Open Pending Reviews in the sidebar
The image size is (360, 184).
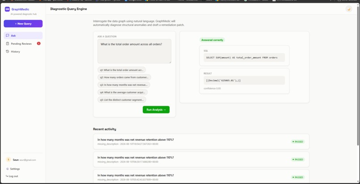pos(23,44)
